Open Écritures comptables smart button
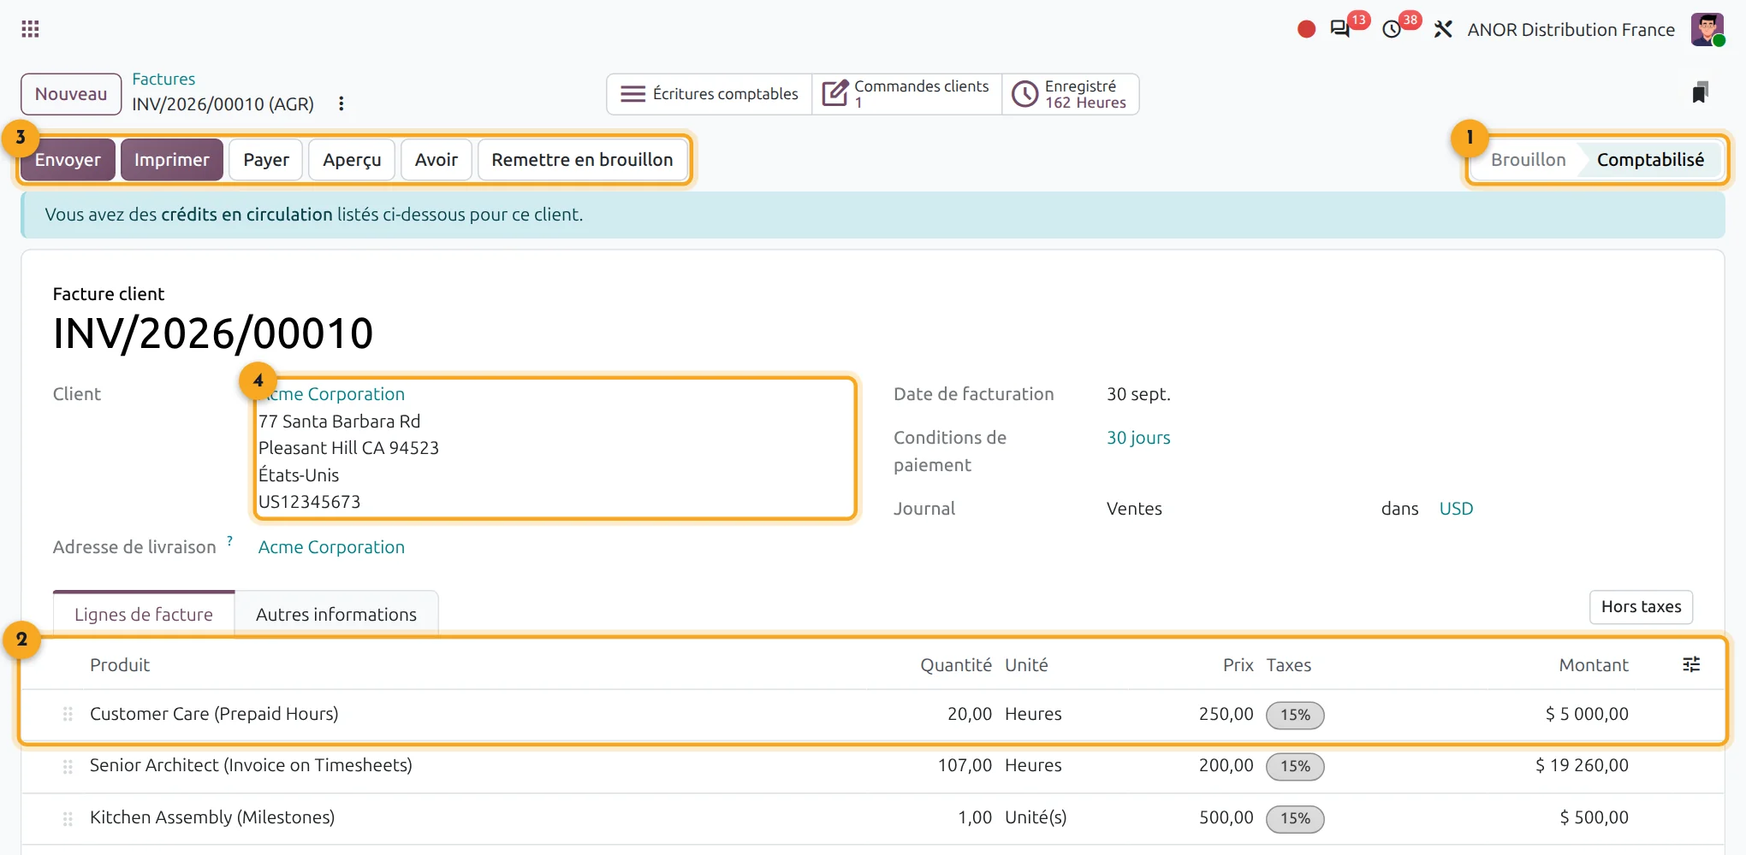Screen dimensions: 1746x855 point(710,94)
